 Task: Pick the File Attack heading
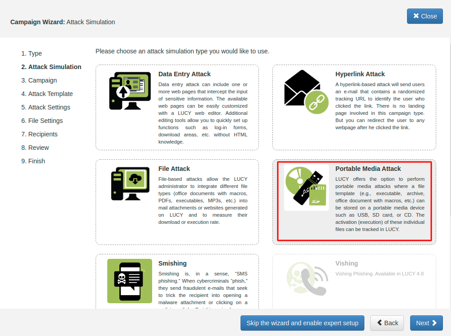[x=174, y=169]
